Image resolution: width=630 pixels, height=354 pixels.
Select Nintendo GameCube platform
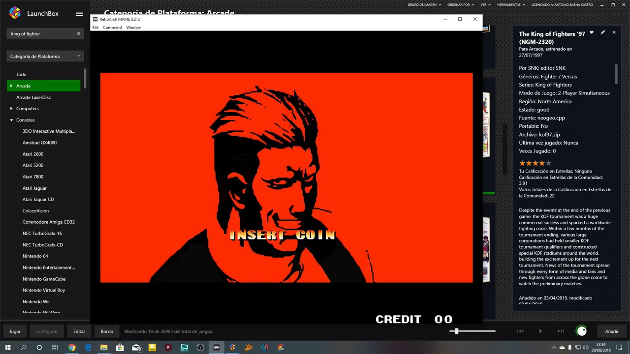tap(44, 279)
